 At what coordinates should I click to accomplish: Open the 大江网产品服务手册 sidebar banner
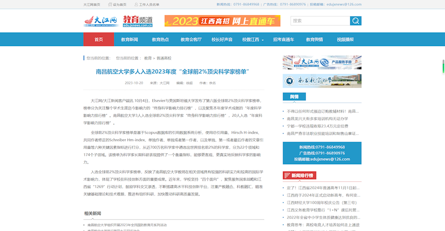(322, 62)
